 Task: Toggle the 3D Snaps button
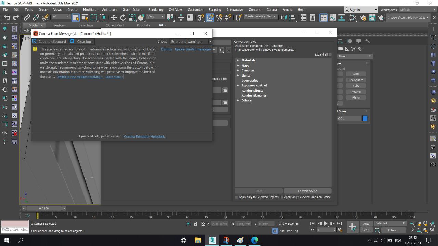coord(201,17)
